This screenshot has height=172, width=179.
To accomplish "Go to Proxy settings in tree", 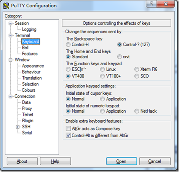I will point(27,108).
